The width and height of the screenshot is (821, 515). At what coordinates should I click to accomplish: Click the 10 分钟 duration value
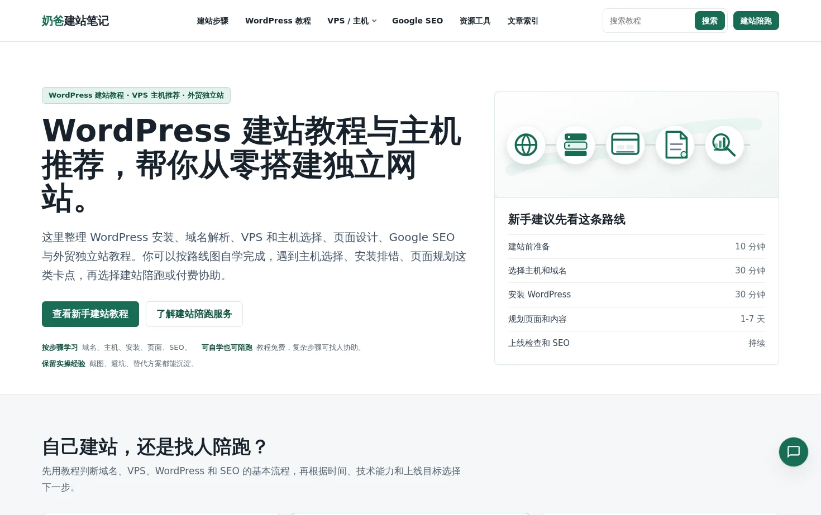click(750, 247)
